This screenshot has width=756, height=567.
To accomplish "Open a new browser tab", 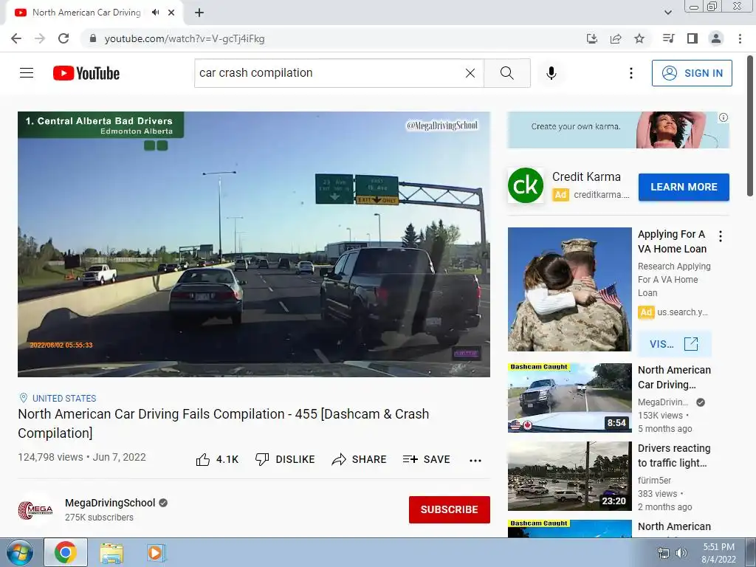I will (x=199, y=13).
